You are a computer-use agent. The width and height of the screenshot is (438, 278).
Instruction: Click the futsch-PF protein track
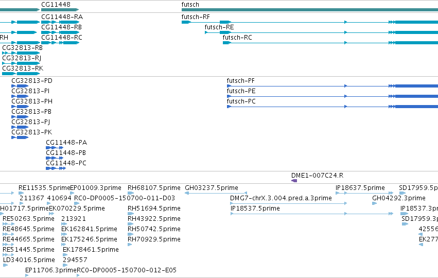332,86
